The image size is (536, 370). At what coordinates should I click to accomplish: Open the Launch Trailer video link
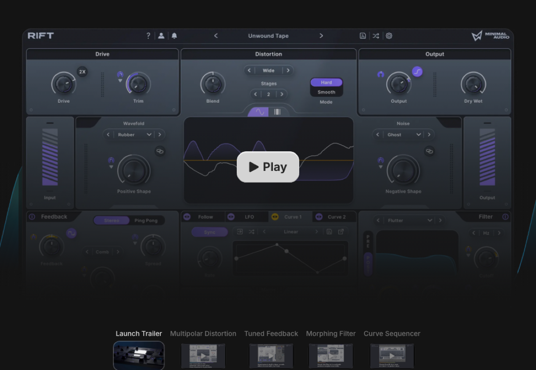pyautogui.click(x=139, y=333)
